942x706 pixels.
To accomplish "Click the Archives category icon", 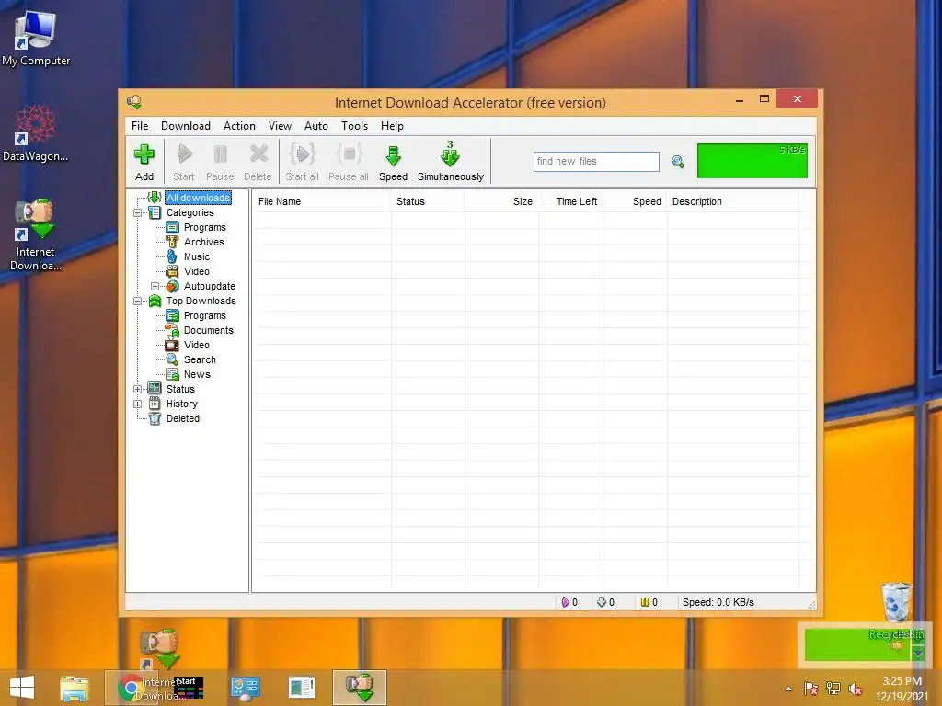I will [172, 242].
